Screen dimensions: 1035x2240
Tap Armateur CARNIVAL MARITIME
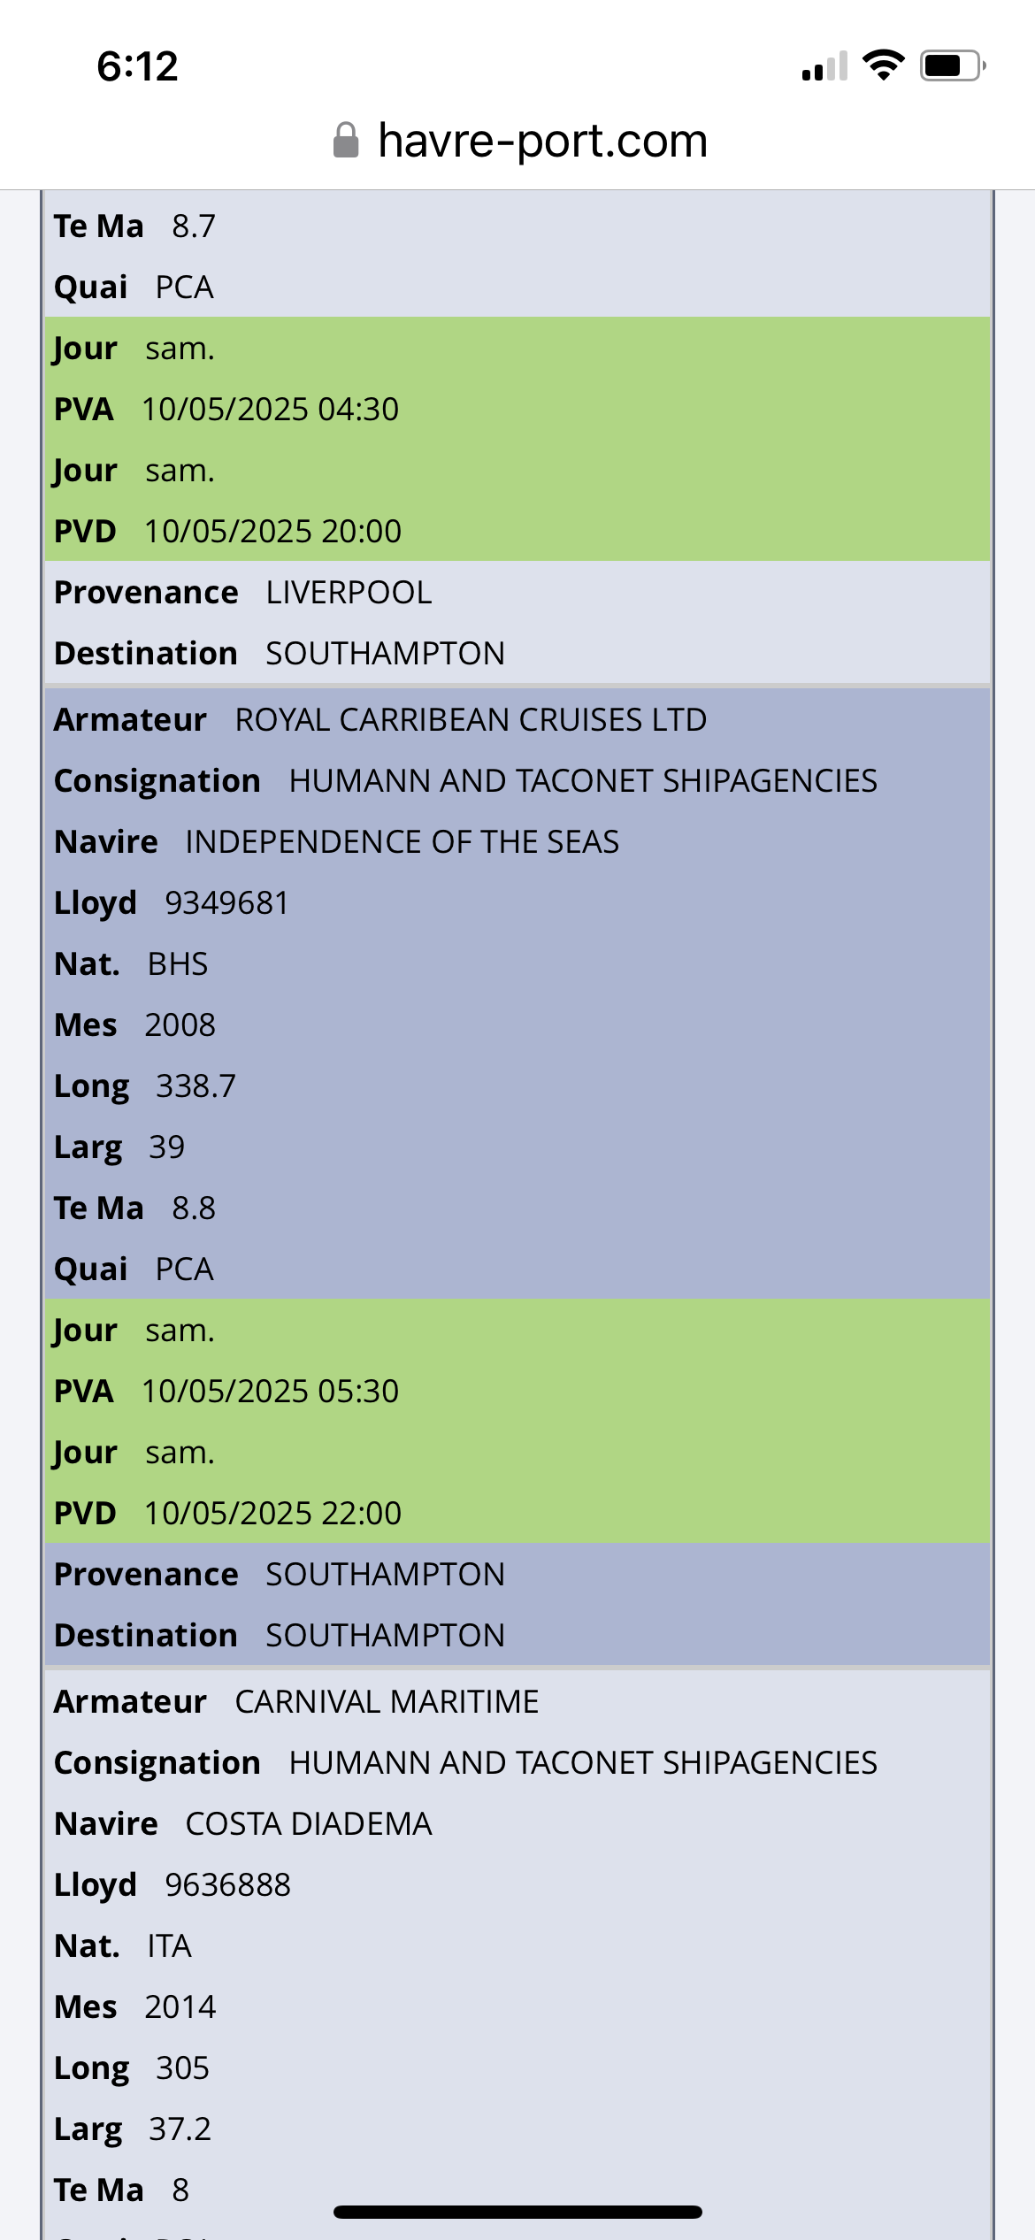(387, 1701)
